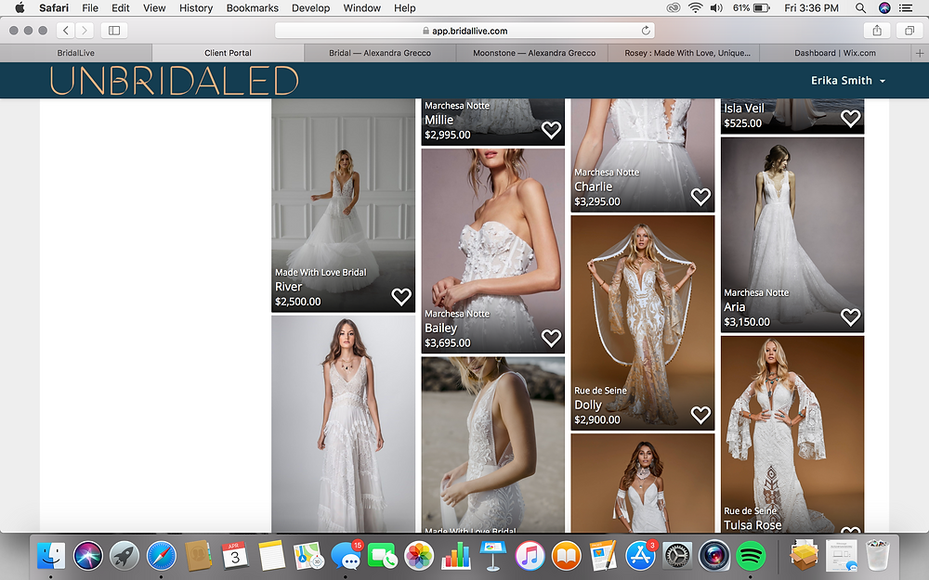This screenshot has height=580, width=929.
Task: Open Photos in the Dock
Action: [x=419, y=556]
